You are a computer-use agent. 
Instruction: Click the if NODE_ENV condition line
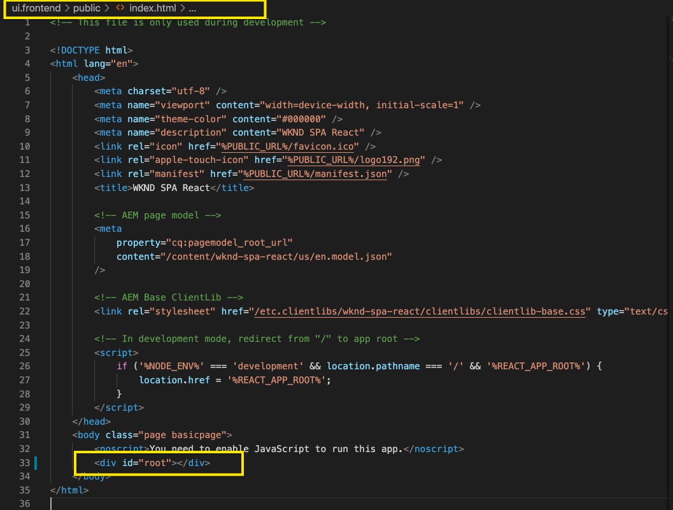(x=359, y=366)
